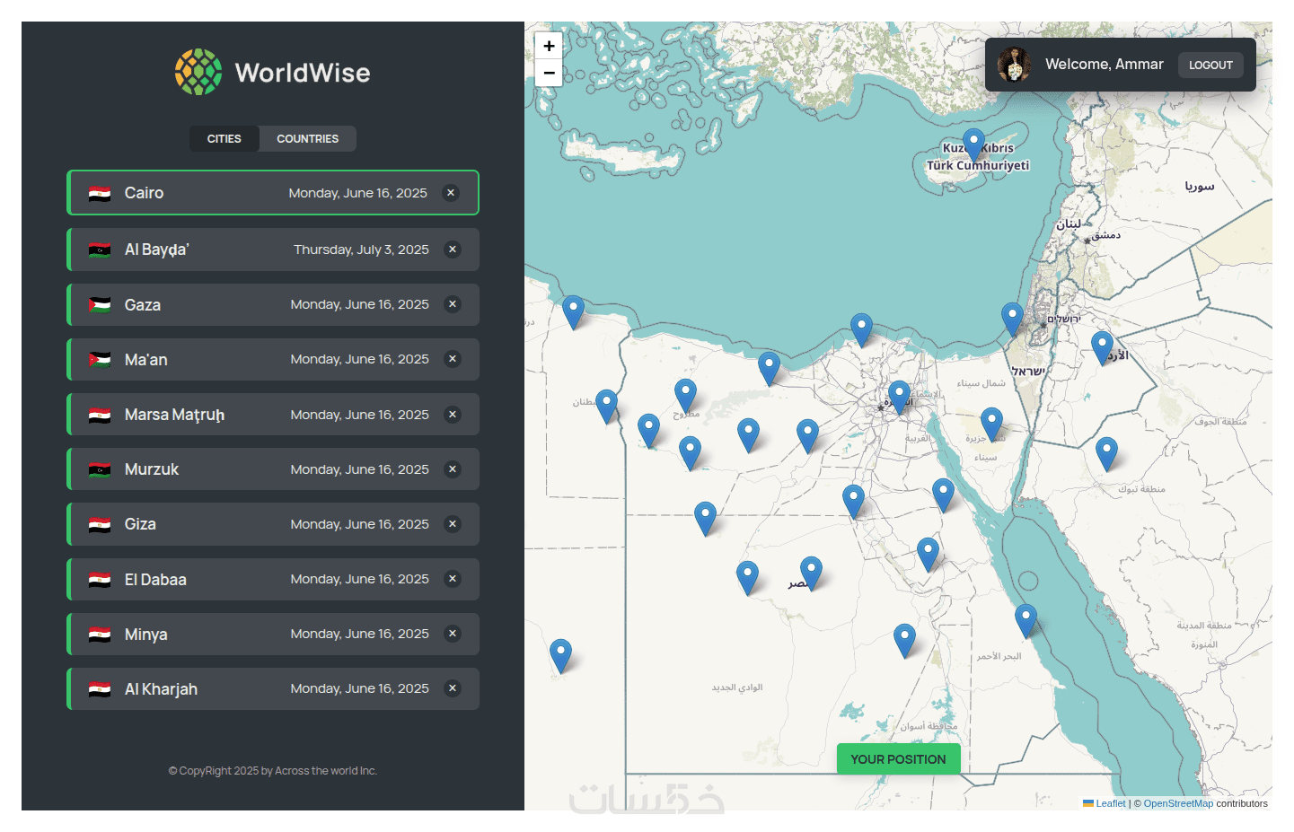The width and height of the screenshot is (1294, 832).
Task: Remove Gaza from the list
Action: 453,304
